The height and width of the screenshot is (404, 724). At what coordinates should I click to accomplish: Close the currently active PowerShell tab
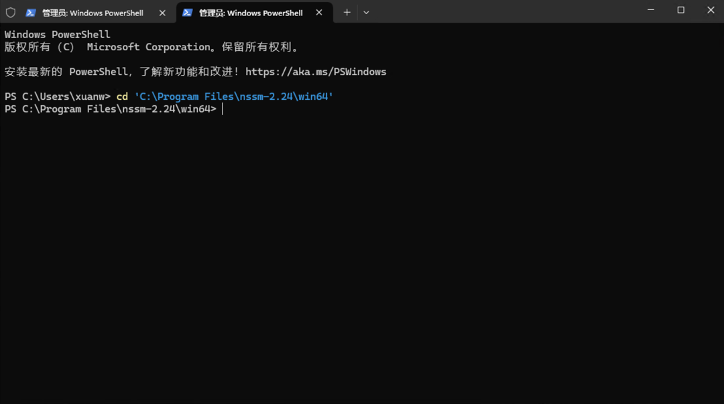pyautogui.click(x=319, y=12)
